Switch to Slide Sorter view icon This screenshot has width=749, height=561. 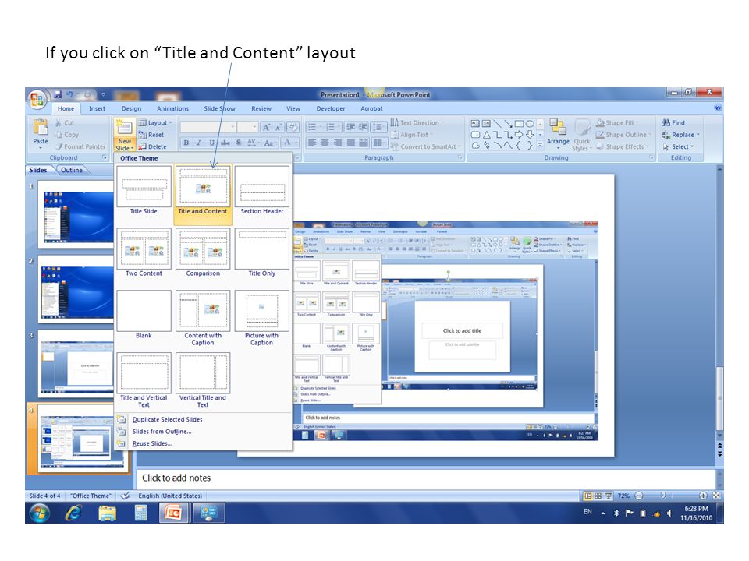[x=598, y=496]
